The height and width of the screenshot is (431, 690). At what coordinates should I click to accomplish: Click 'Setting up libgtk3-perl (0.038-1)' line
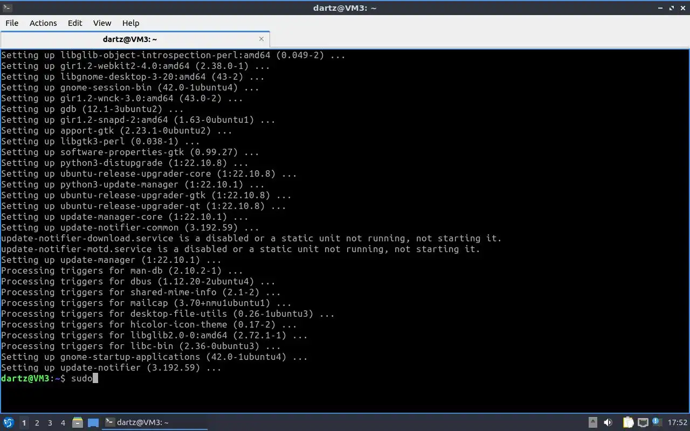(x=100, y=141)
